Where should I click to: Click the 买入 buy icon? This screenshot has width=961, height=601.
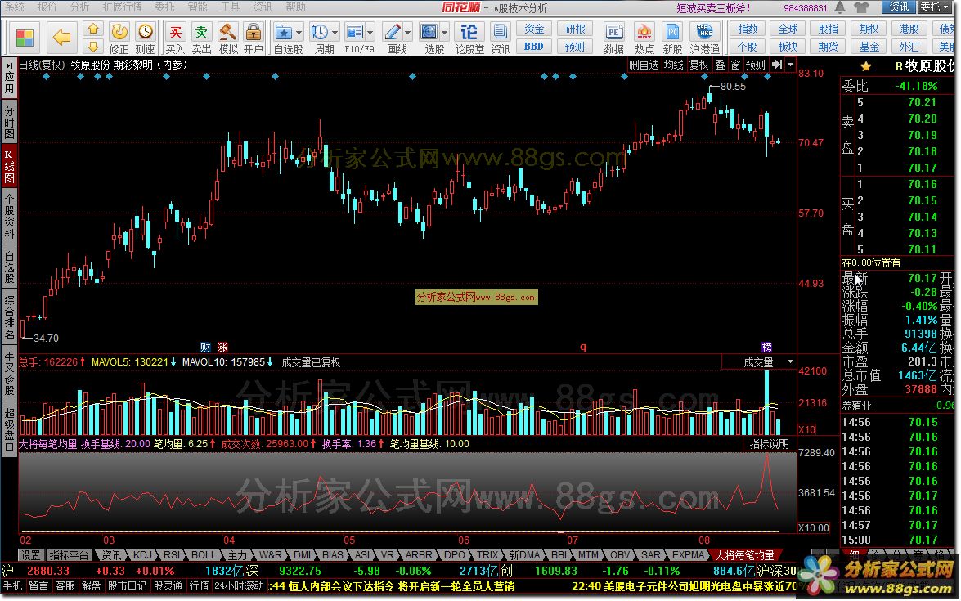click(175, 38)
